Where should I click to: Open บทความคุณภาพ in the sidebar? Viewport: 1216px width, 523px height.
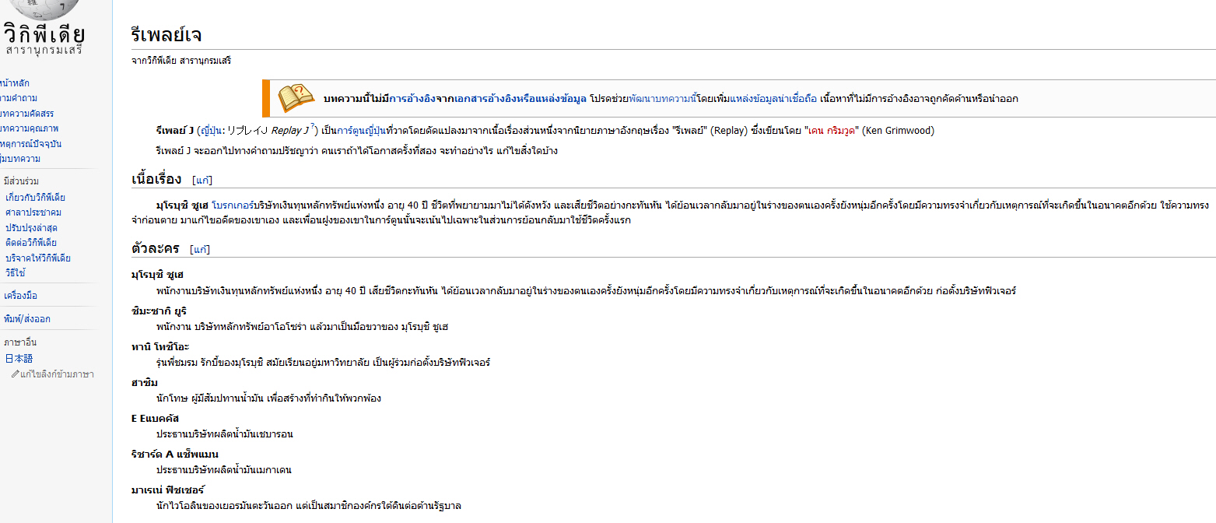click(30, 128)
